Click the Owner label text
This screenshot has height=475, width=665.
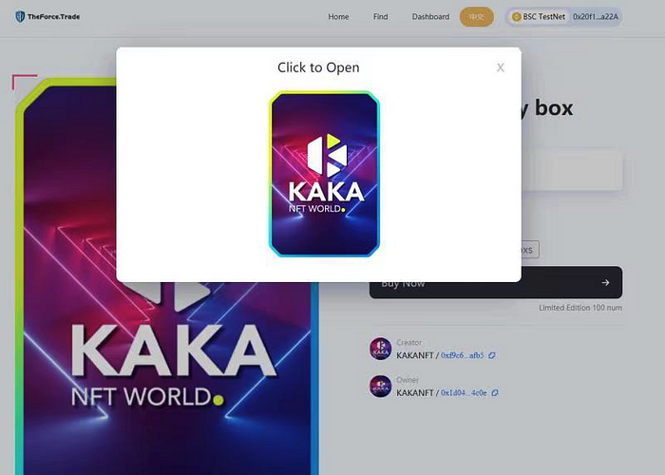coord(408,380)
